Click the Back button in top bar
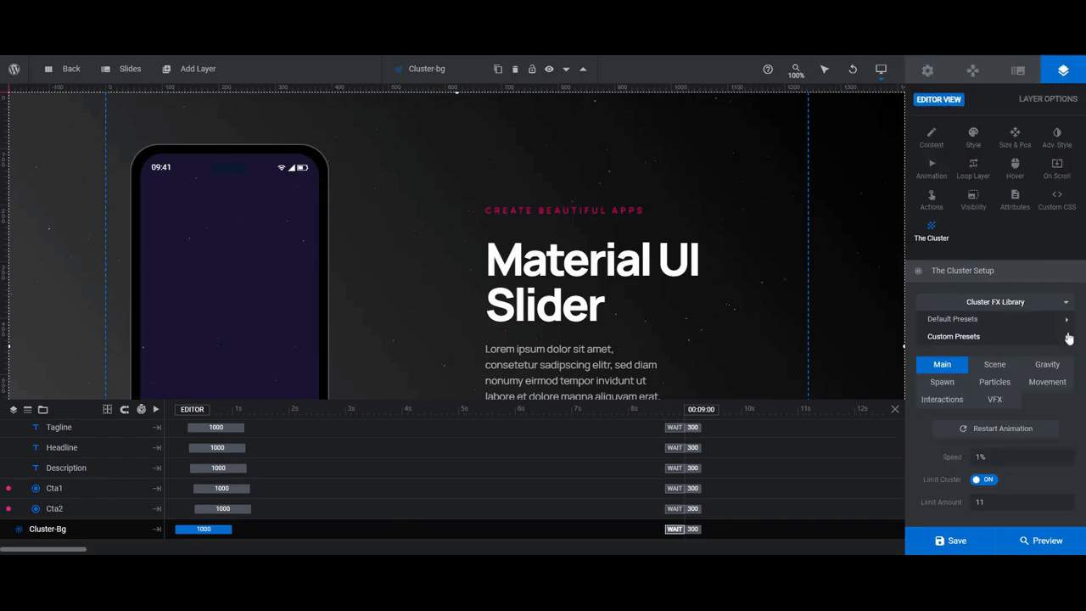 point(62,69)
